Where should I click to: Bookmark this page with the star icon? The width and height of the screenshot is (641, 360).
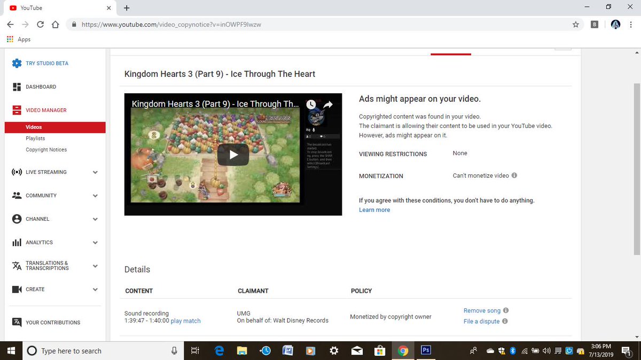click(x=575, y=25)
